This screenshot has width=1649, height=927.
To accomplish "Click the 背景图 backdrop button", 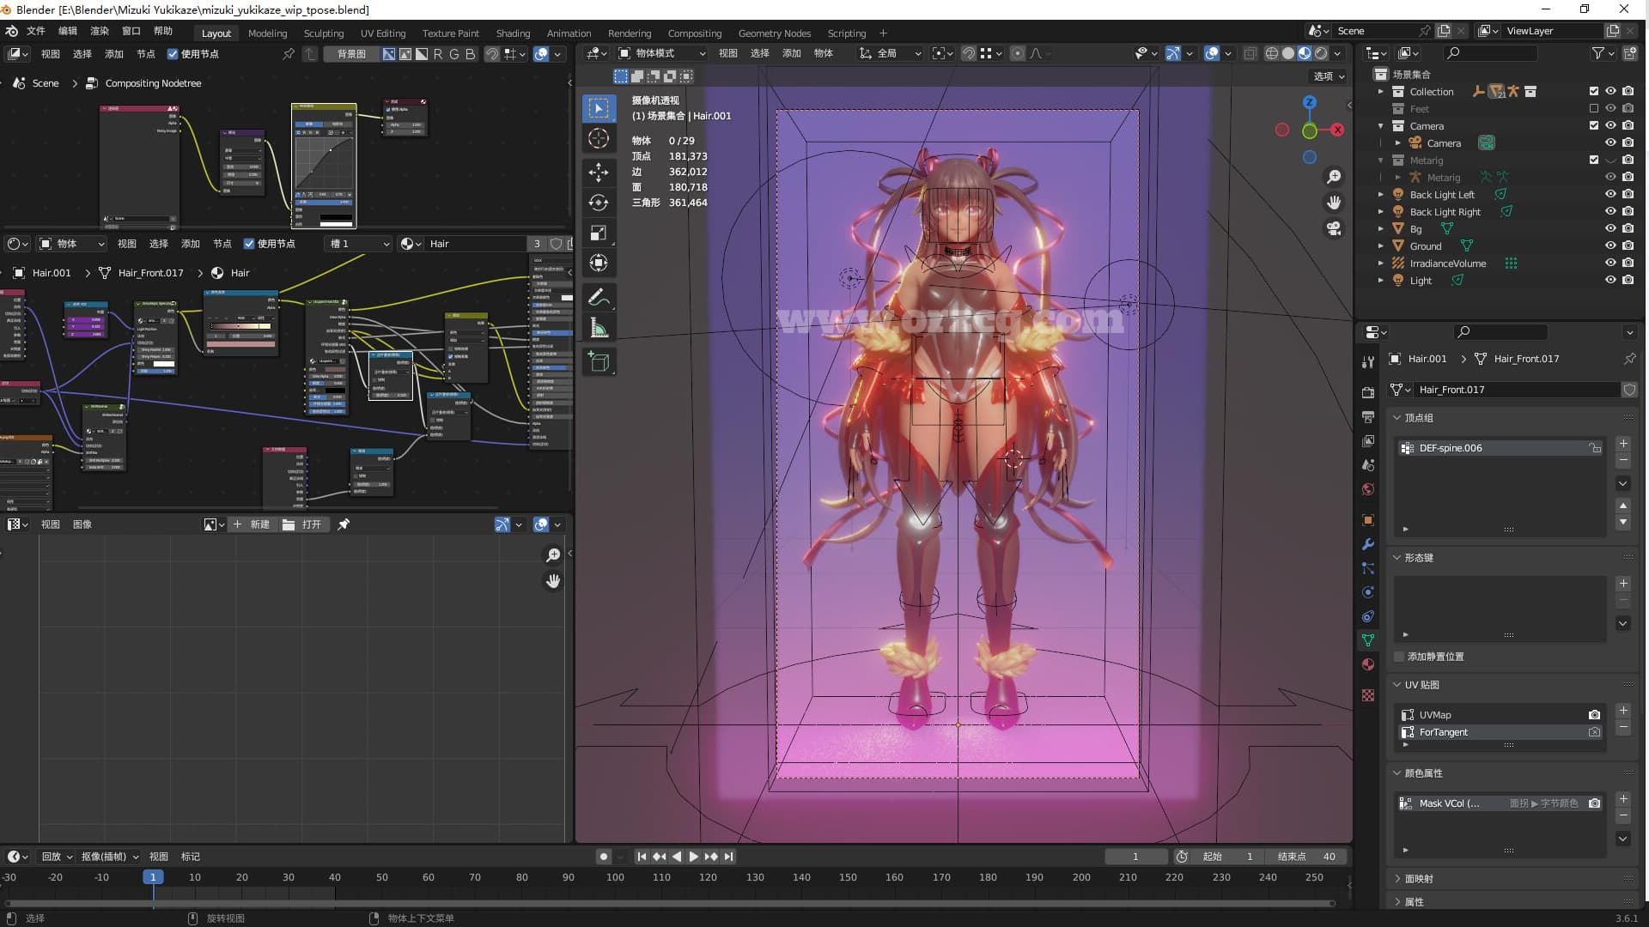I will click(351, 54).
